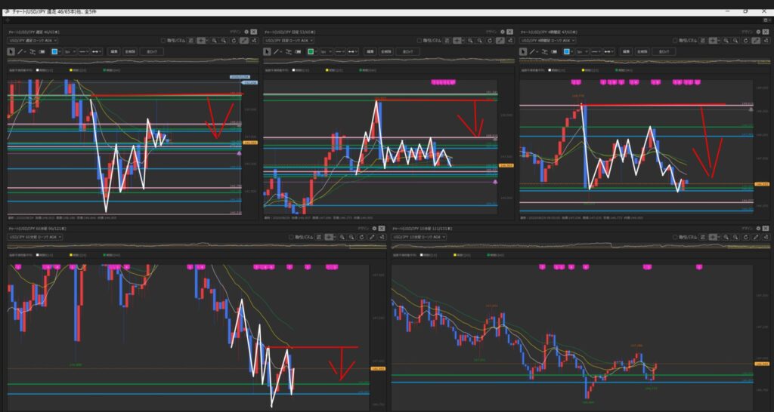The image size is (774, 412).
Task: Zoom in on the 60-minute chart
Action: 342,237
